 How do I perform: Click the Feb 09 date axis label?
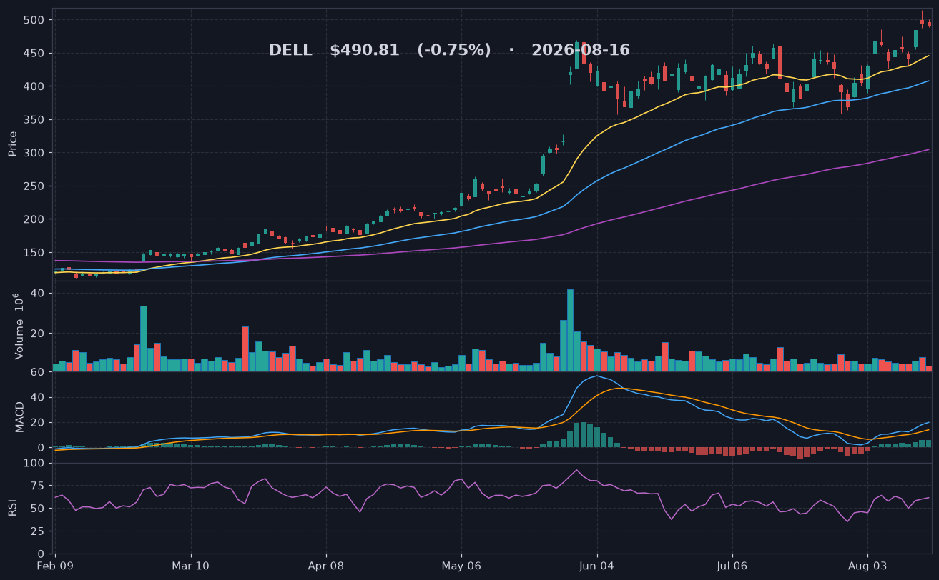[x=56, y=566]
